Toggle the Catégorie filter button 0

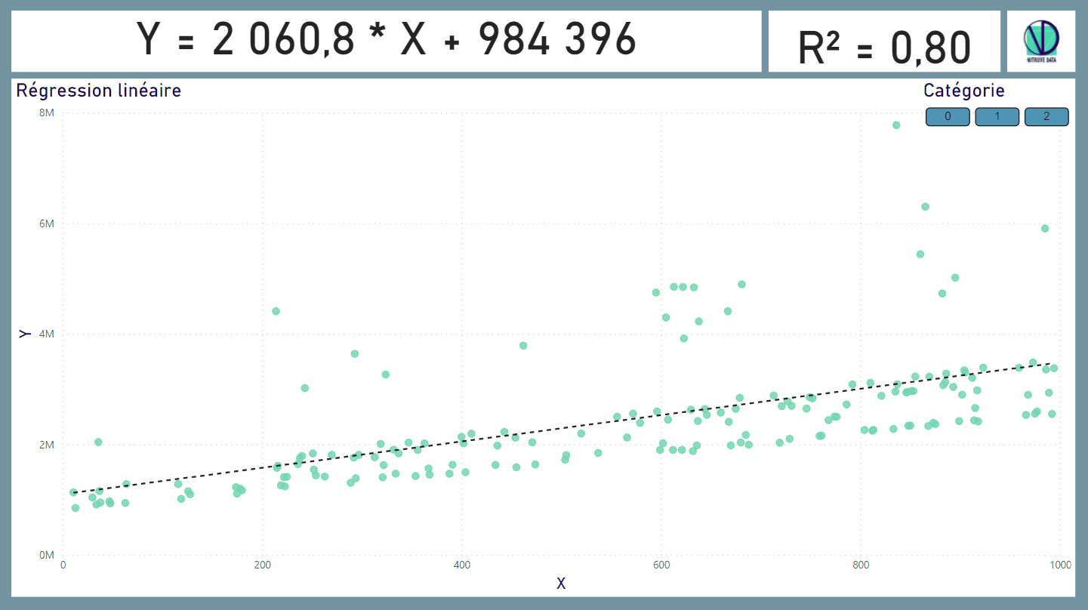point(947,116)
